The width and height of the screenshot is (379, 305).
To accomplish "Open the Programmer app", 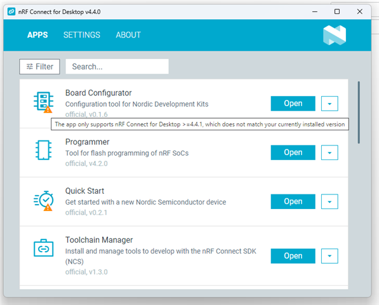I will point(293,152).
